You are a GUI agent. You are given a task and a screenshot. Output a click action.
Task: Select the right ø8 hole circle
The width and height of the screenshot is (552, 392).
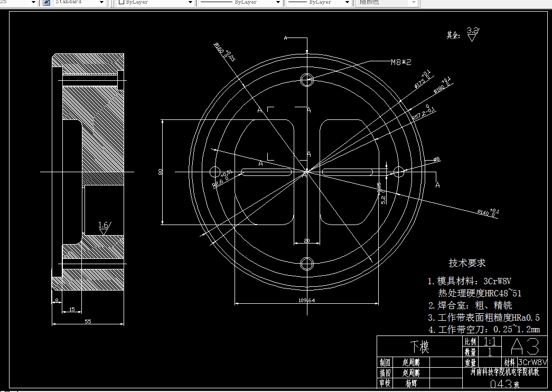(x=398, y=172)
